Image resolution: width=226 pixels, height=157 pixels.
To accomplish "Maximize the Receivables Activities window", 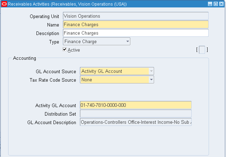I will (215, 4).
